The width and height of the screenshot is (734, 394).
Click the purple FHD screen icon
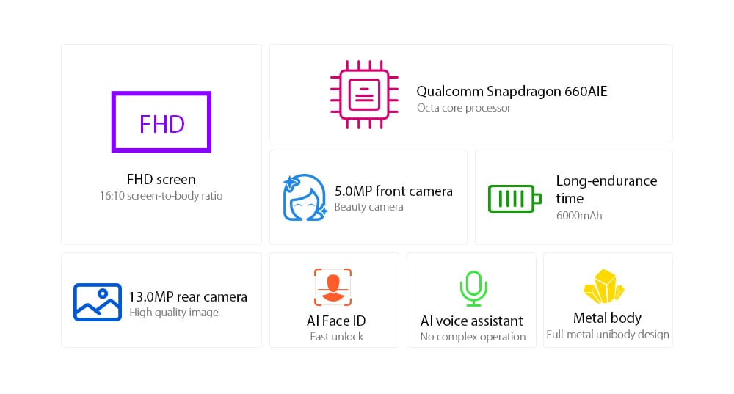161,123
